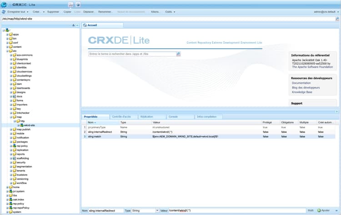Click the Accueil tab globe icon
This screenshot has width=341, height=215.
point(85,25)
